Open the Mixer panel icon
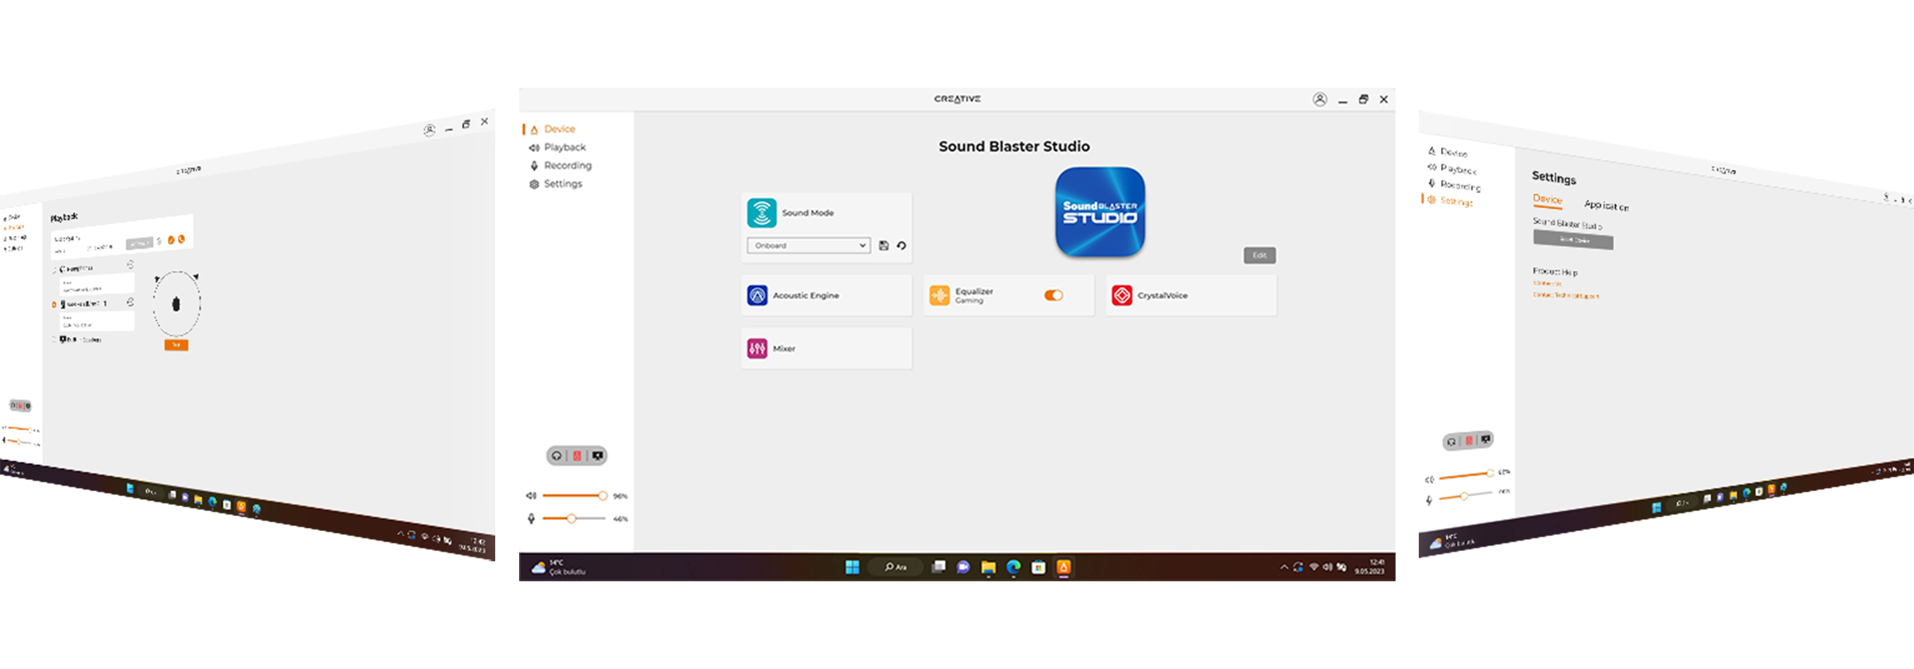The height and width of the screenshot is (669, 1914). pyautogui.click(x=757, y=348)
